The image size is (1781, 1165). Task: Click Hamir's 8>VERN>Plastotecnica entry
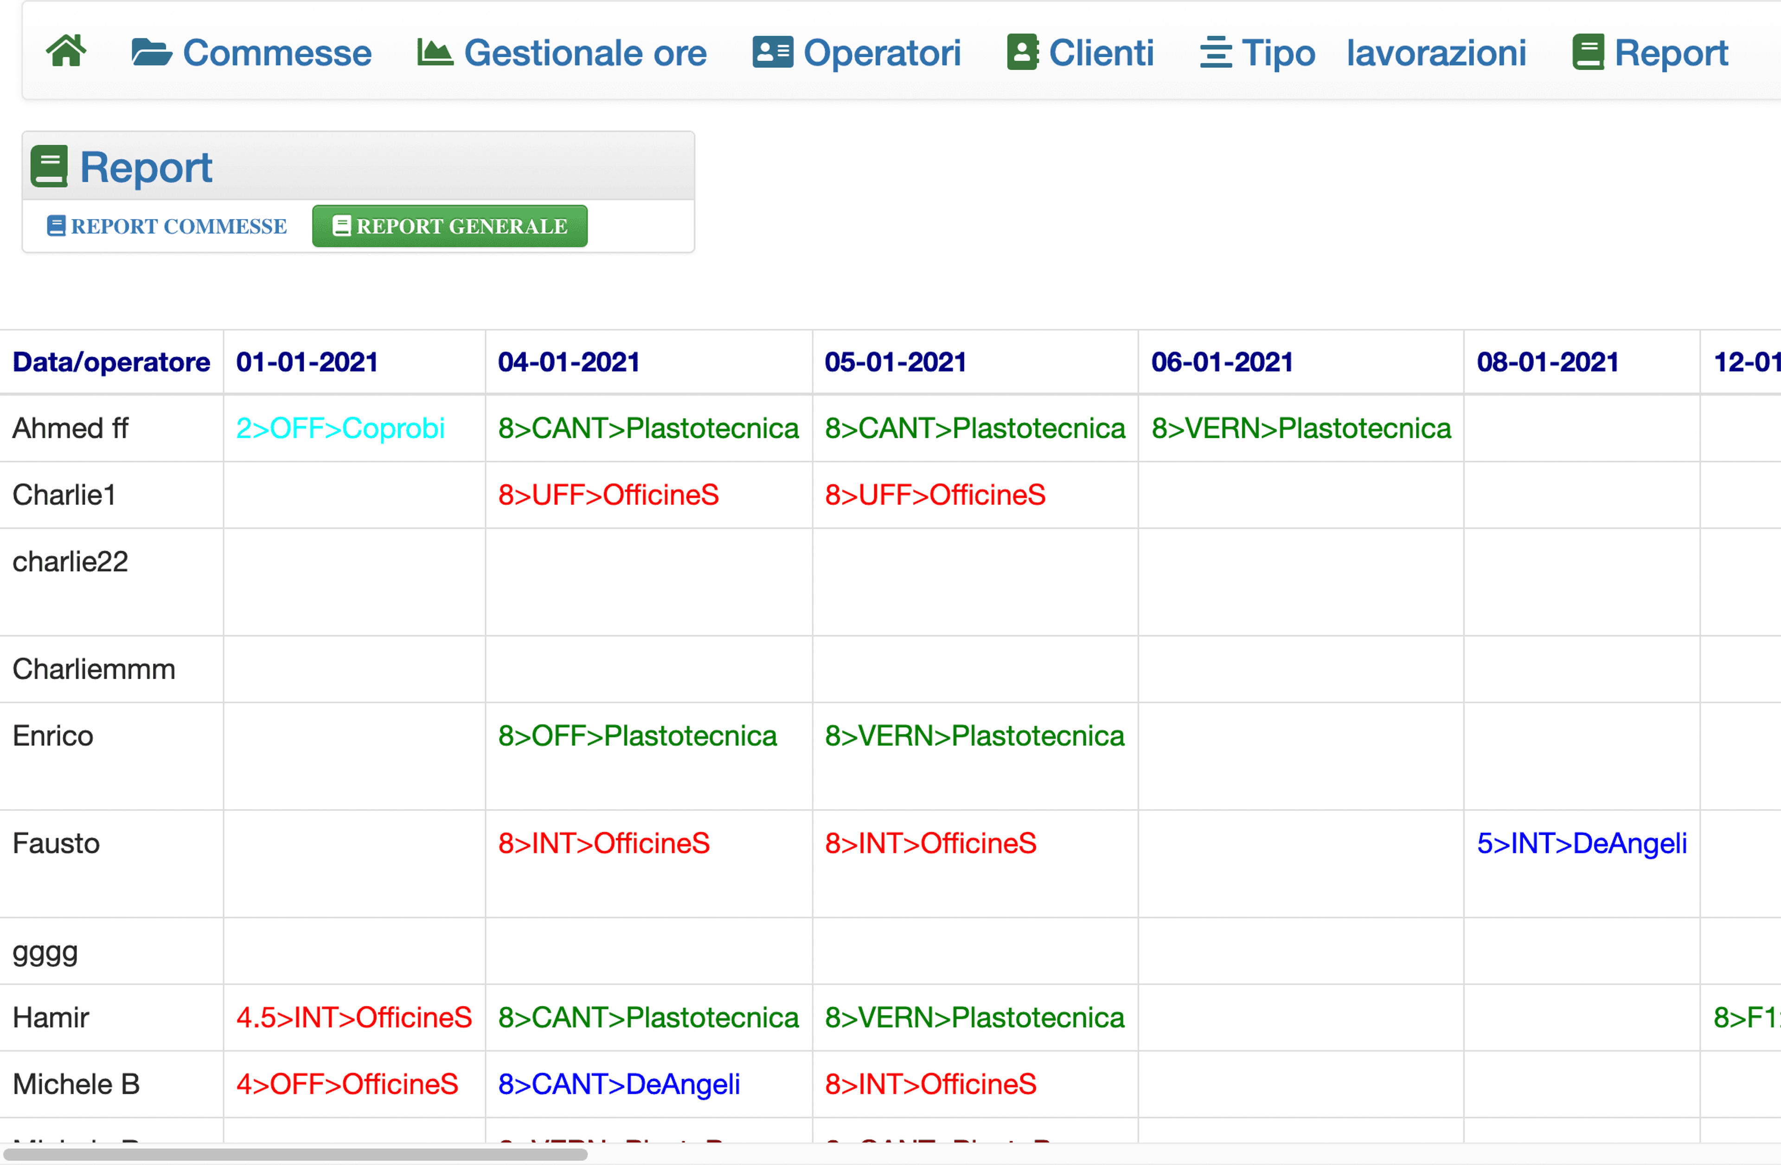975,1018
